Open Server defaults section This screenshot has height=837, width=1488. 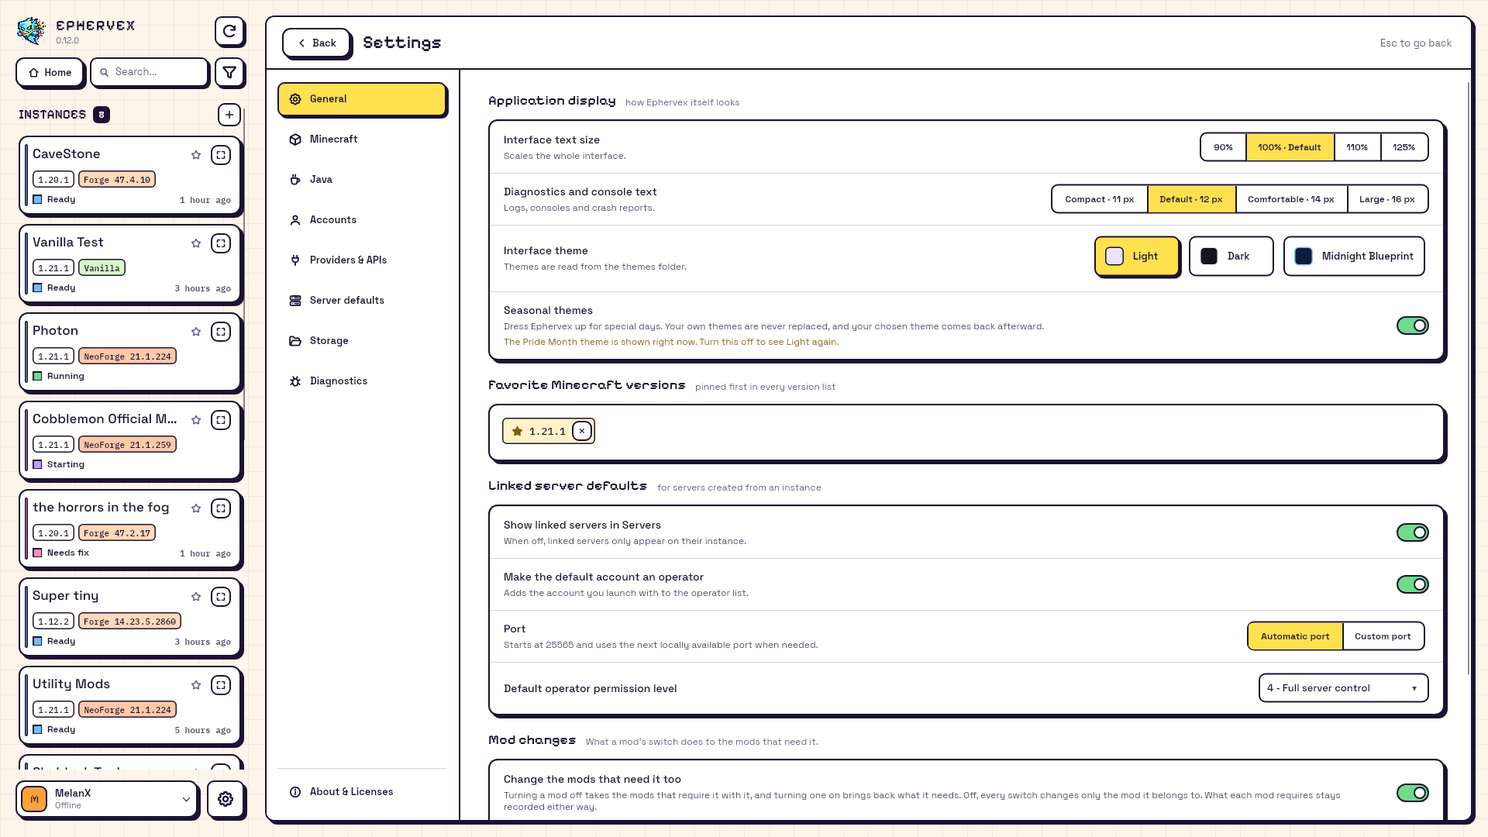[362, 301]
